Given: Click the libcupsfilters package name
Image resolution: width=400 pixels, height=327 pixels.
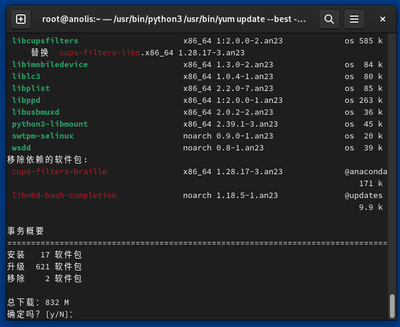Looking at the screenshot, I should coord(45,41).
